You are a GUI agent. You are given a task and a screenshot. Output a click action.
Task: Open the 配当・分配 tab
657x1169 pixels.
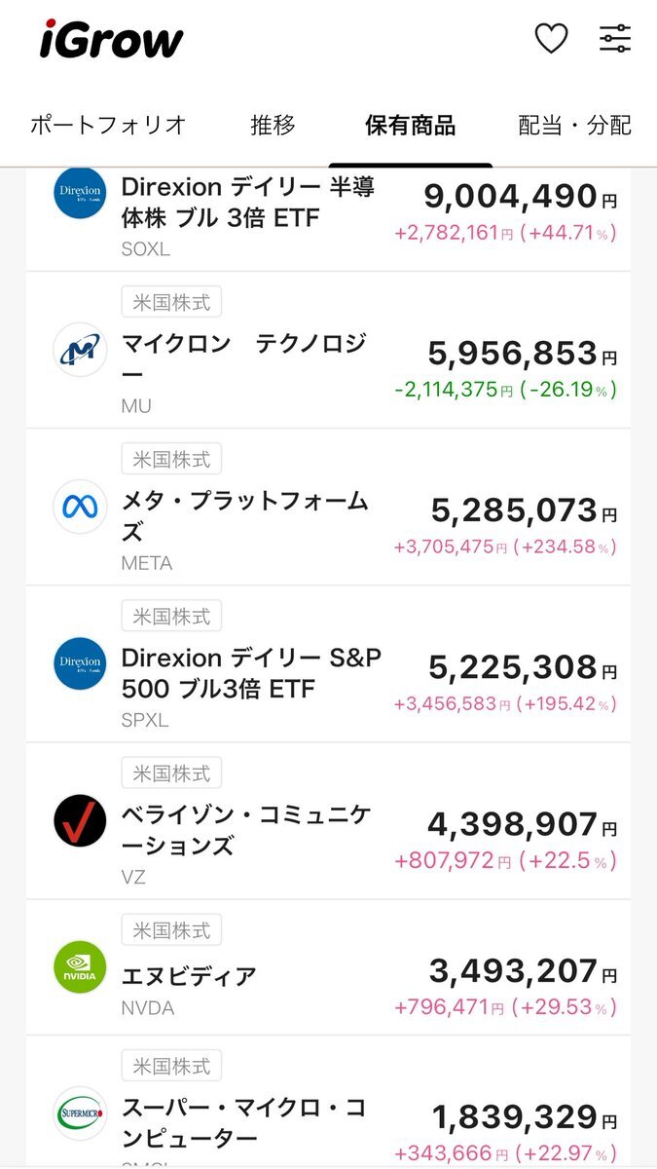point(574,125)
